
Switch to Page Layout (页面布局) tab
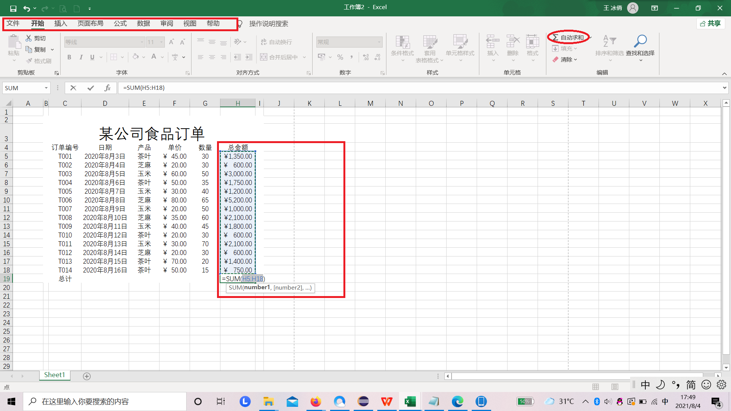[x=90, y=24]
